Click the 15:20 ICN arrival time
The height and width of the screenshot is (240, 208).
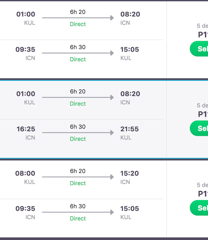[130, 173]
